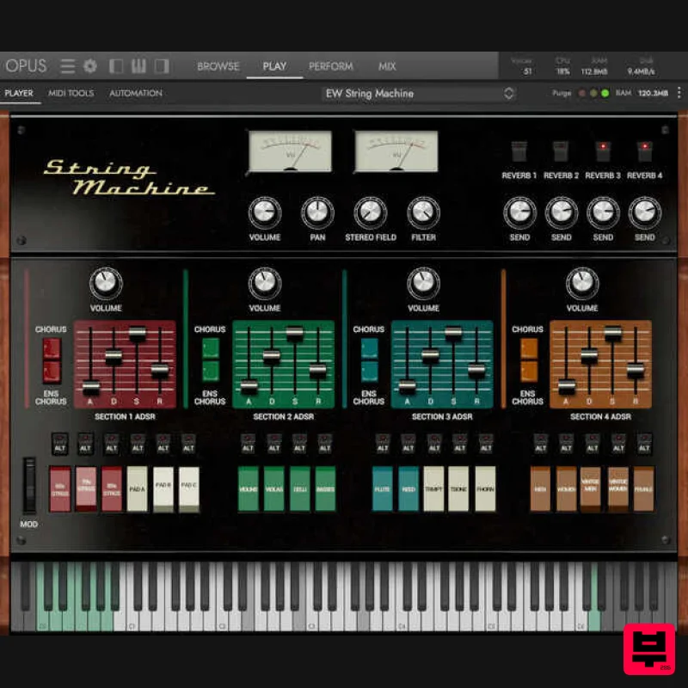Click Section 2 Sustain slider handle
Viewport: 688px width, 688px height.
pos(295,333)
